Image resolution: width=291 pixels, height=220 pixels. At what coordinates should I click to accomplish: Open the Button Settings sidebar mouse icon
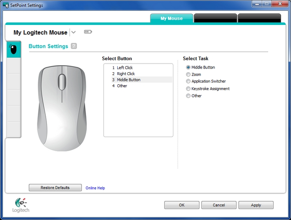14,49
